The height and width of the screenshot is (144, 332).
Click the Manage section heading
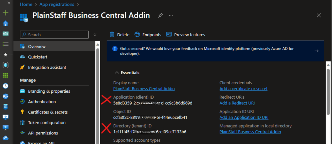[28, 80]
